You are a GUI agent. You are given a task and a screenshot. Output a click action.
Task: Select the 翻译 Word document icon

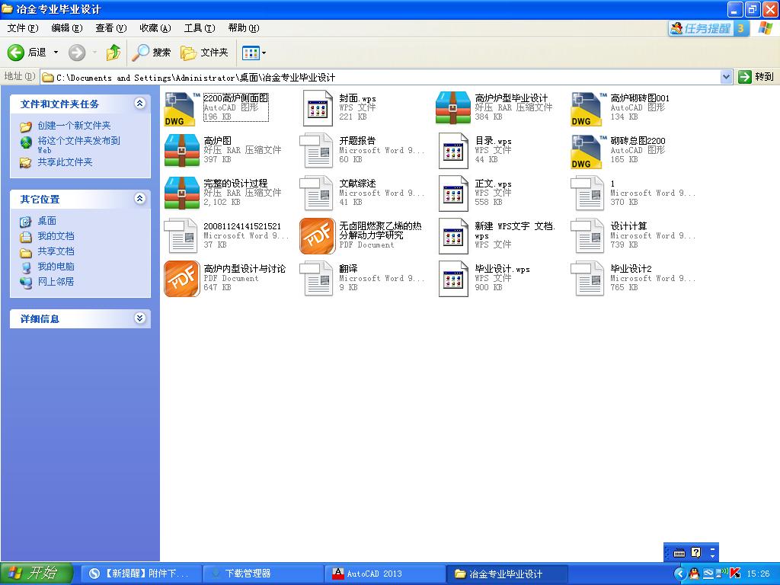(316, 279)
